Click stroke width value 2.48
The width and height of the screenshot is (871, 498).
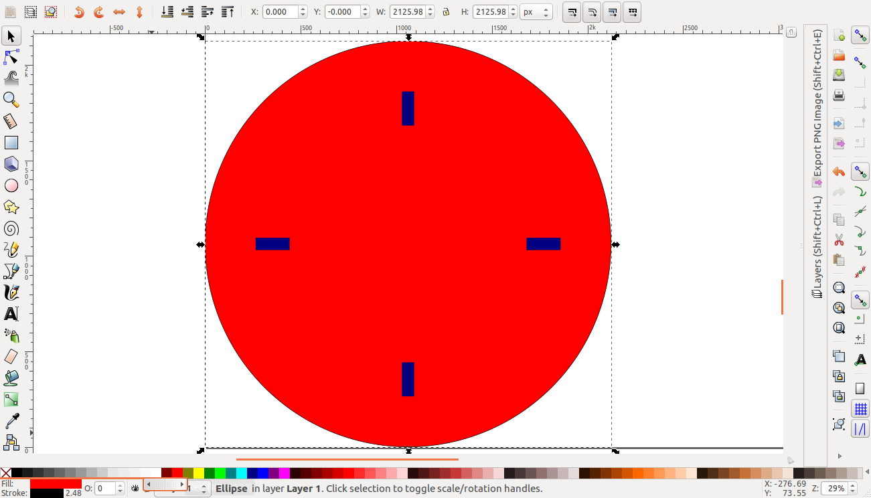tap(73, 493)
